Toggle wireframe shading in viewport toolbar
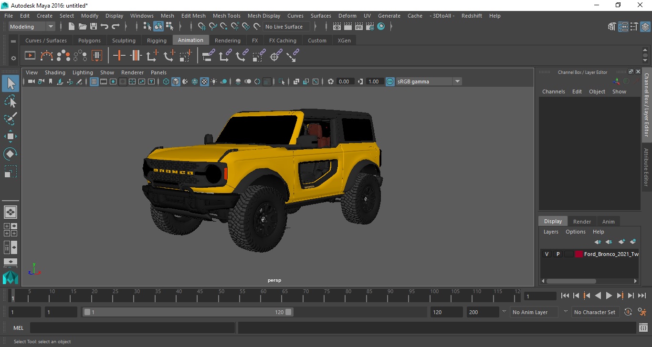The image size is (652, 347). [x=166, y=82]
